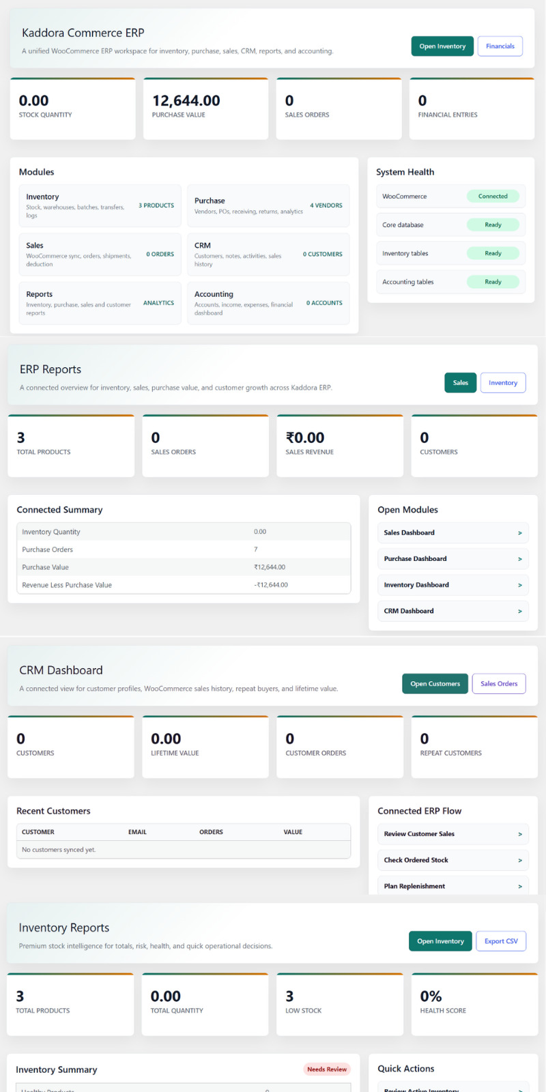This screenshot has height=1092, width=546.
Task: Open the CRM Dashboard link
Action: pos(453,611)
